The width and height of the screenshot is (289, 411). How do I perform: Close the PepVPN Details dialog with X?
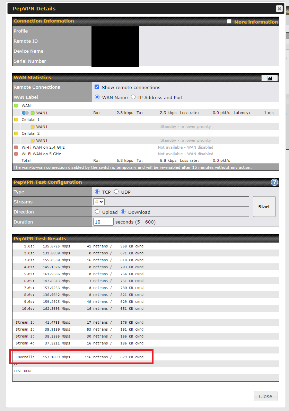coord(279,9)
